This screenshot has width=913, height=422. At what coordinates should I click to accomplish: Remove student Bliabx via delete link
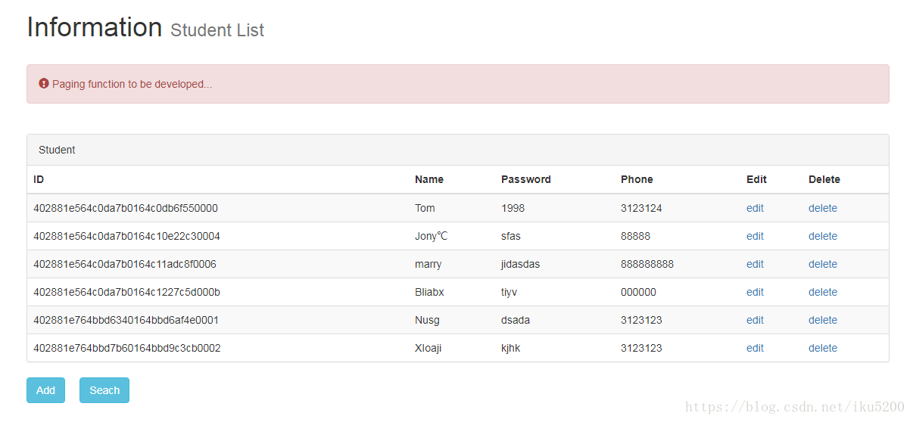[x=822, y=292]
